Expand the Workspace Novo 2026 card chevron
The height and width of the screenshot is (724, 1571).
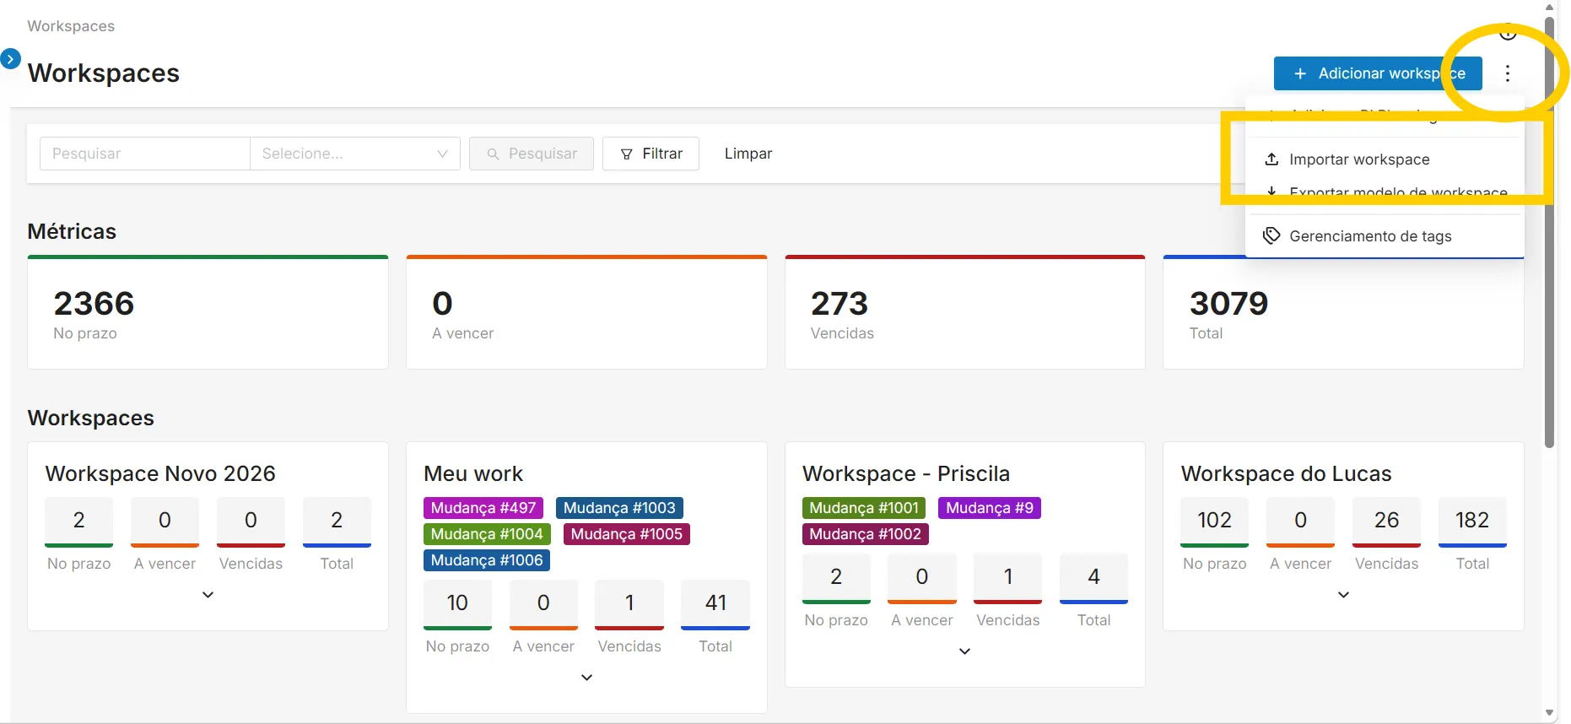208,595
